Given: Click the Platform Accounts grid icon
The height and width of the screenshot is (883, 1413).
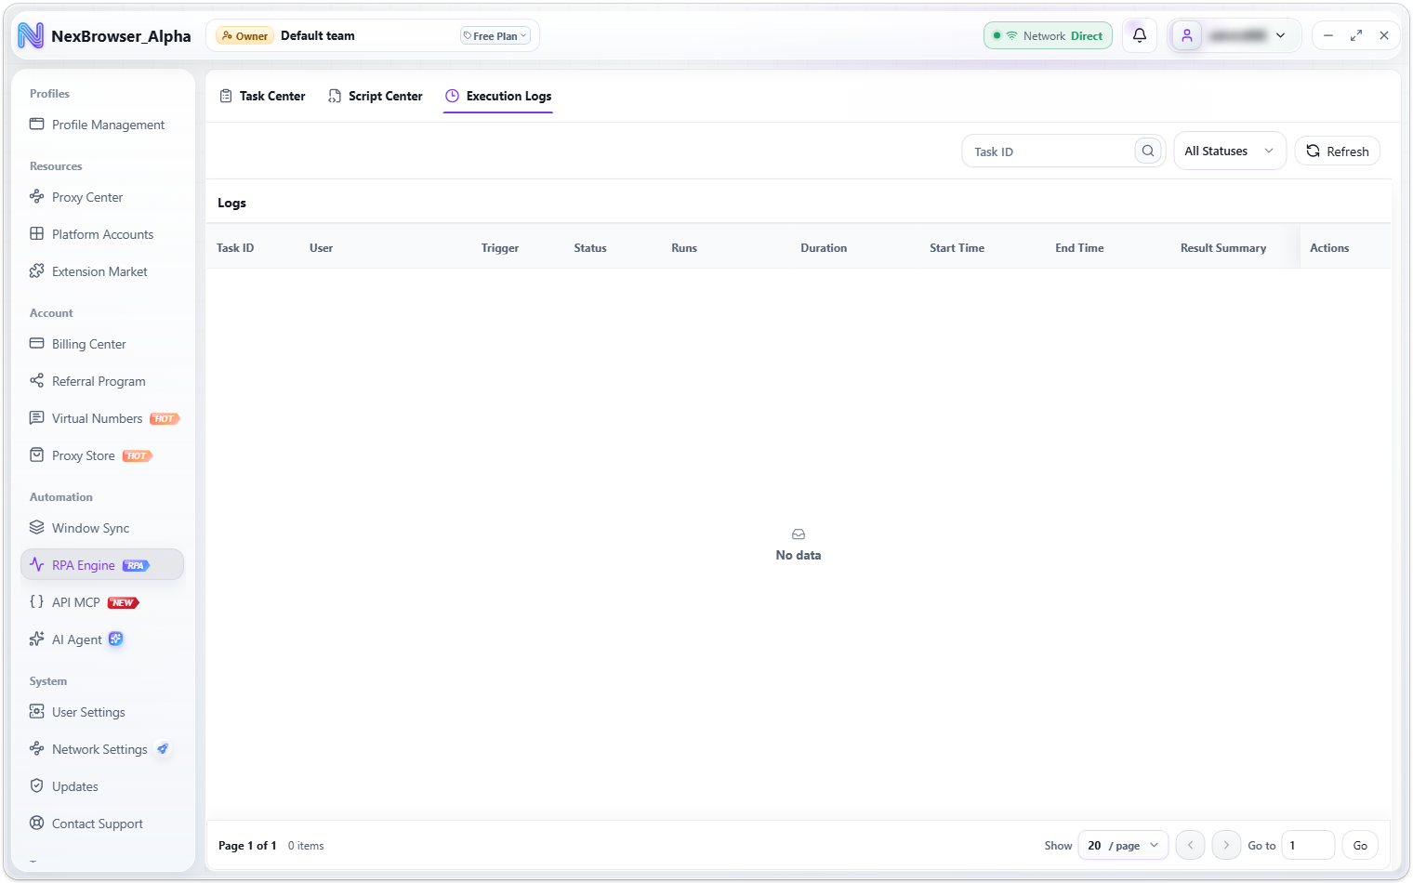Looking at the screenshot, I should coord(37,234).
